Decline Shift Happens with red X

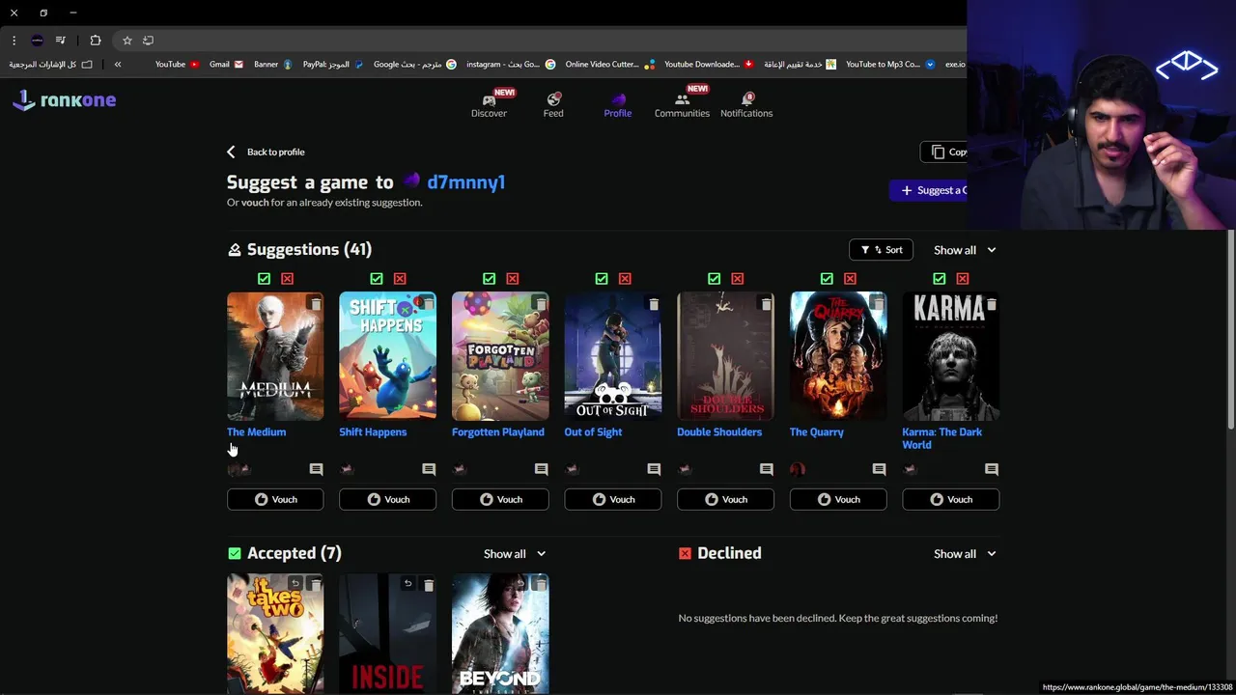click(x=400, y=278)
